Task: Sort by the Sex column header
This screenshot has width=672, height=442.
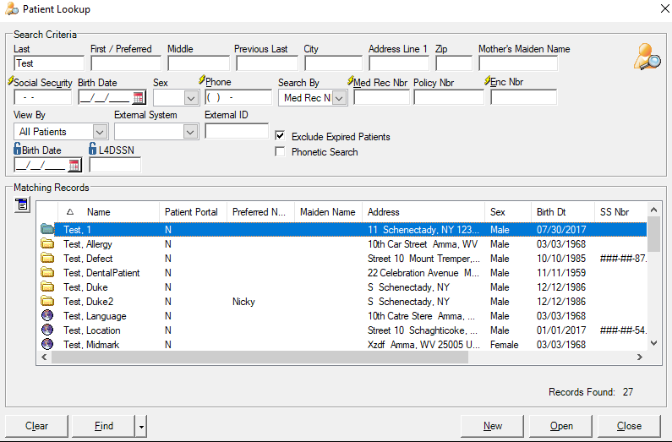Action: coord(508,212)
